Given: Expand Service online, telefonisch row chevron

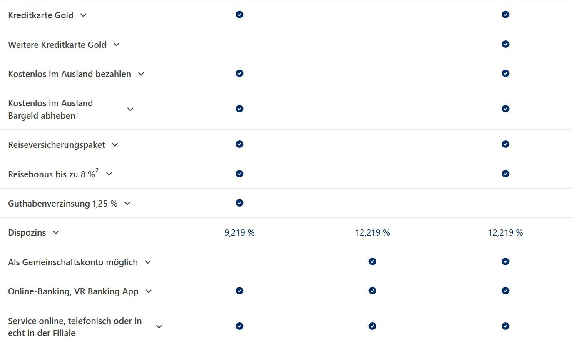Looking at the screenshot, I should tap(159, 327).
